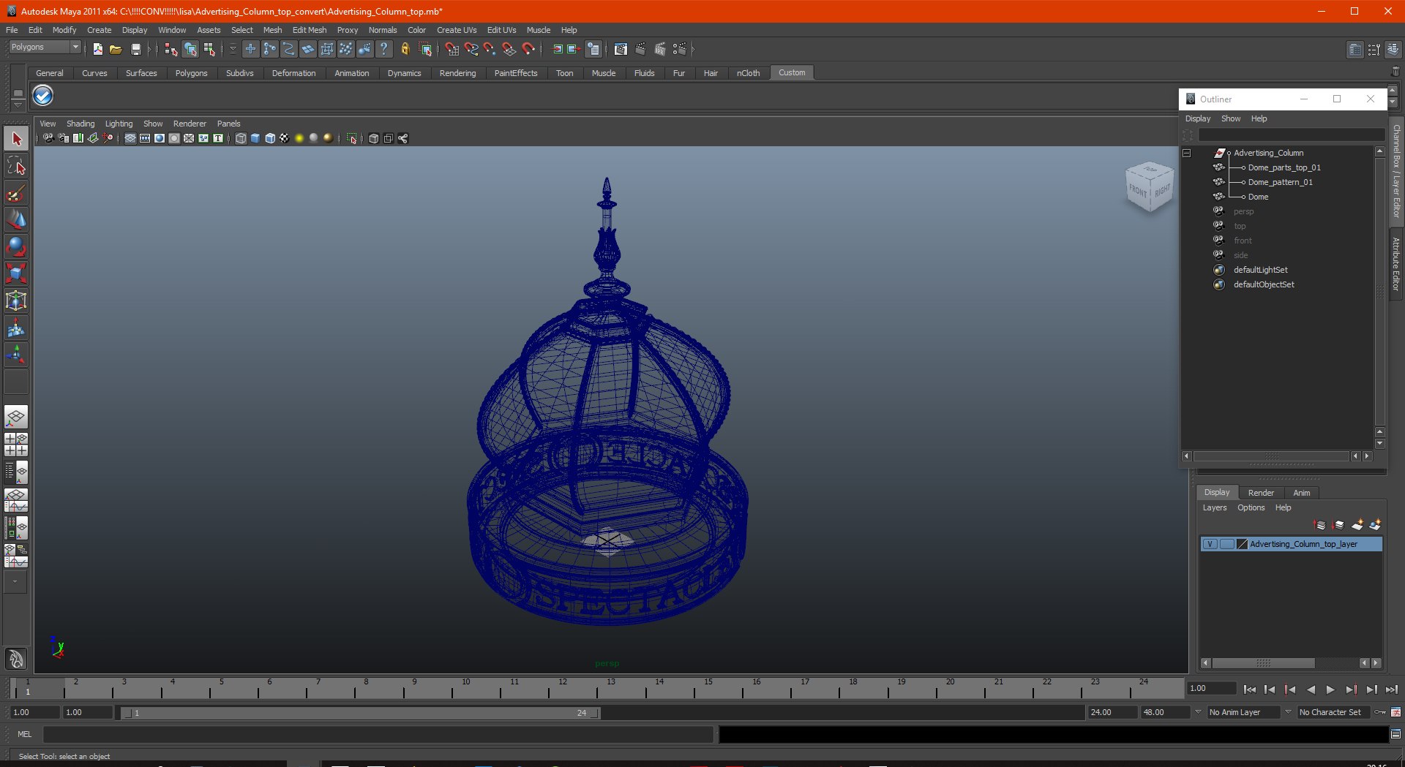This screenshot has width=1405, height=767.
Task: Toggle use all lights yellow sphere
Action: 299,138
